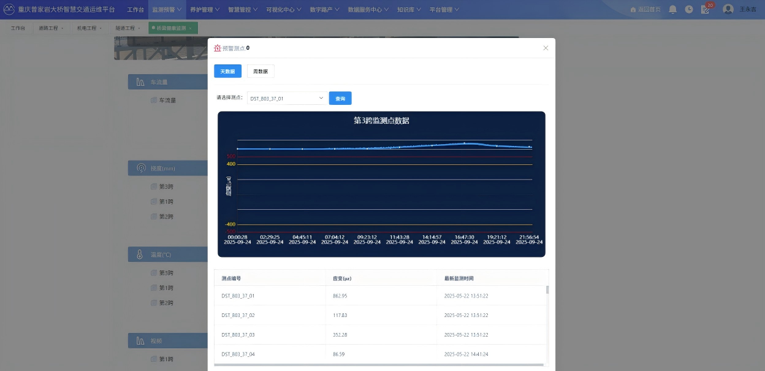Screen dimensions: 765x371
Task: Click the 返回首页 link text
Action: coord(649,10)
